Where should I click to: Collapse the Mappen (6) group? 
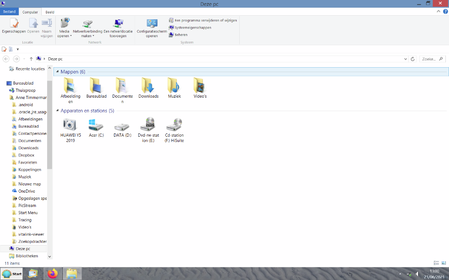(57, 72)
